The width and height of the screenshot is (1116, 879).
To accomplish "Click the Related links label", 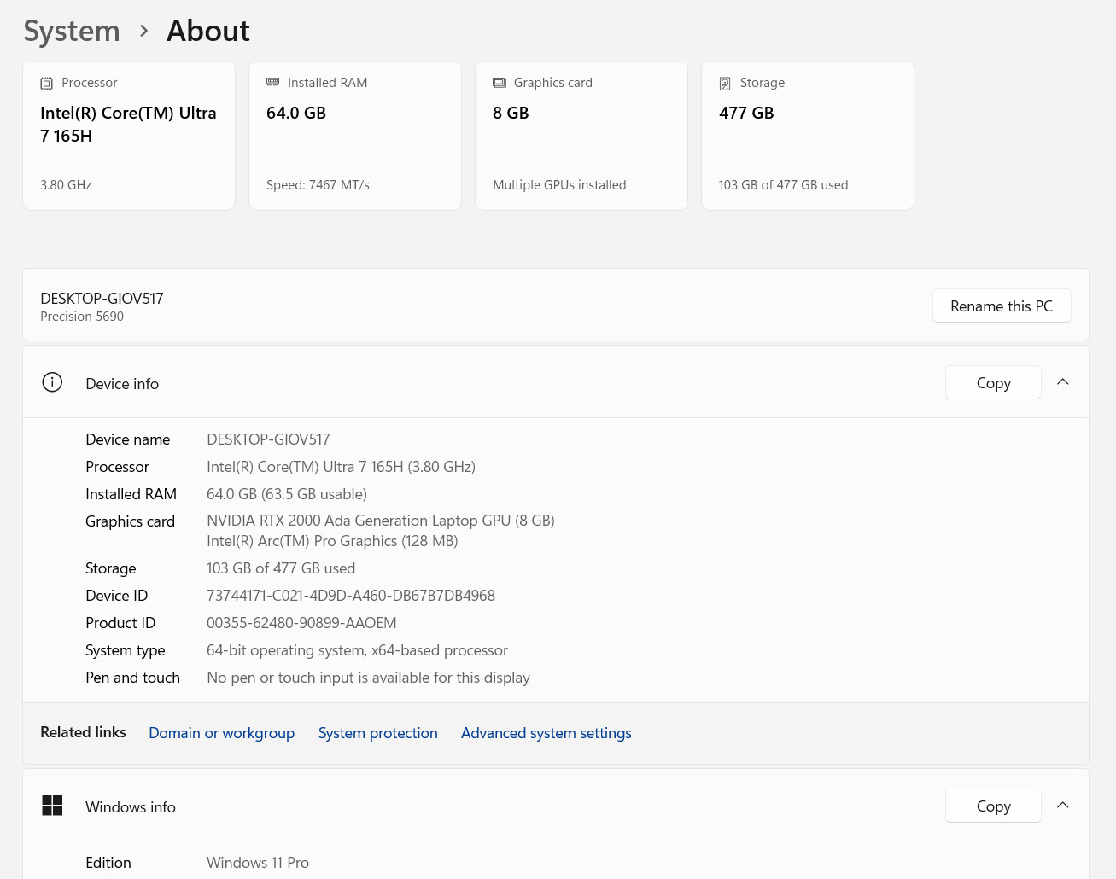I will pos(83,732).
